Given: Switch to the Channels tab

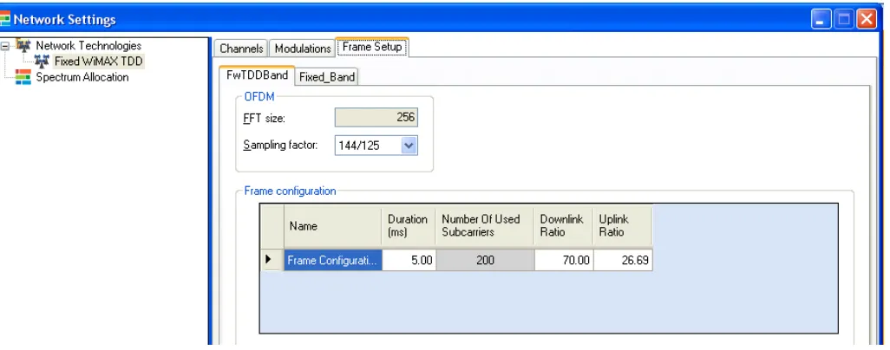Looking at the screenshot, I should click(x=241, y=49).
